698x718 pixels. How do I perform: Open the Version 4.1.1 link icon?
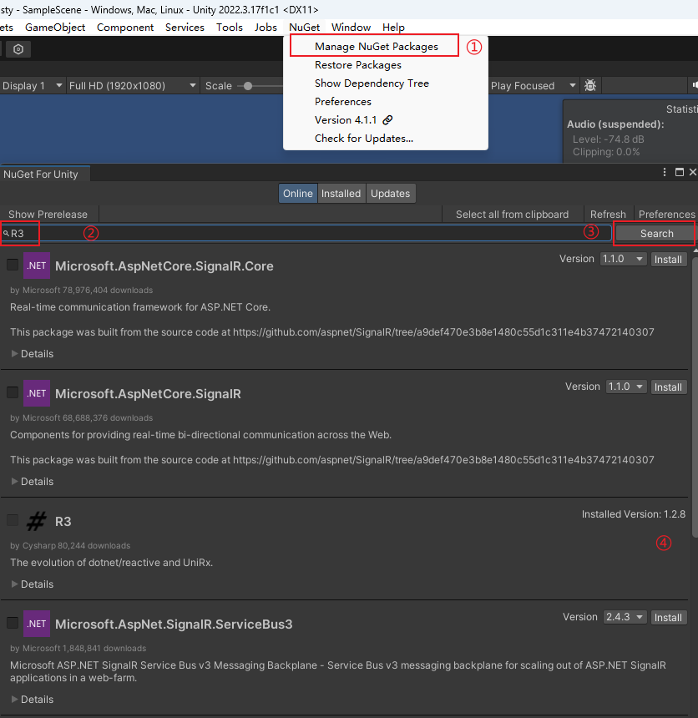[387, 120]
